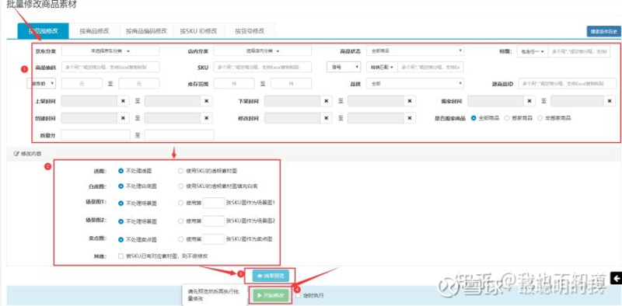Click the 下架时间 start date field
Screen dimensions: 622x306
pos(292,101)
